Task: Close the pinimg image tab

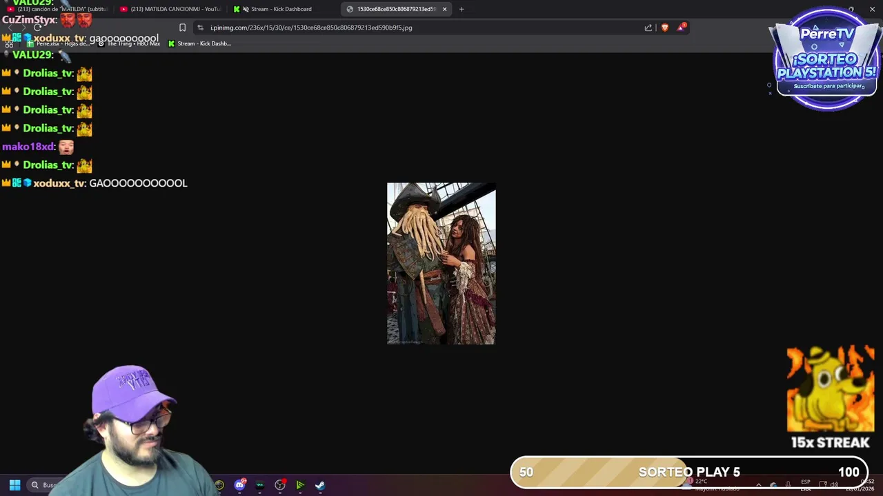Action: [445, 9]
